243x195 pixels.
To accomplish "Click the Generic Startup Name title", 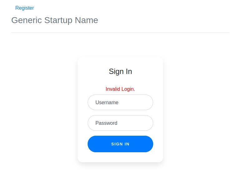I will click(55, 20).
